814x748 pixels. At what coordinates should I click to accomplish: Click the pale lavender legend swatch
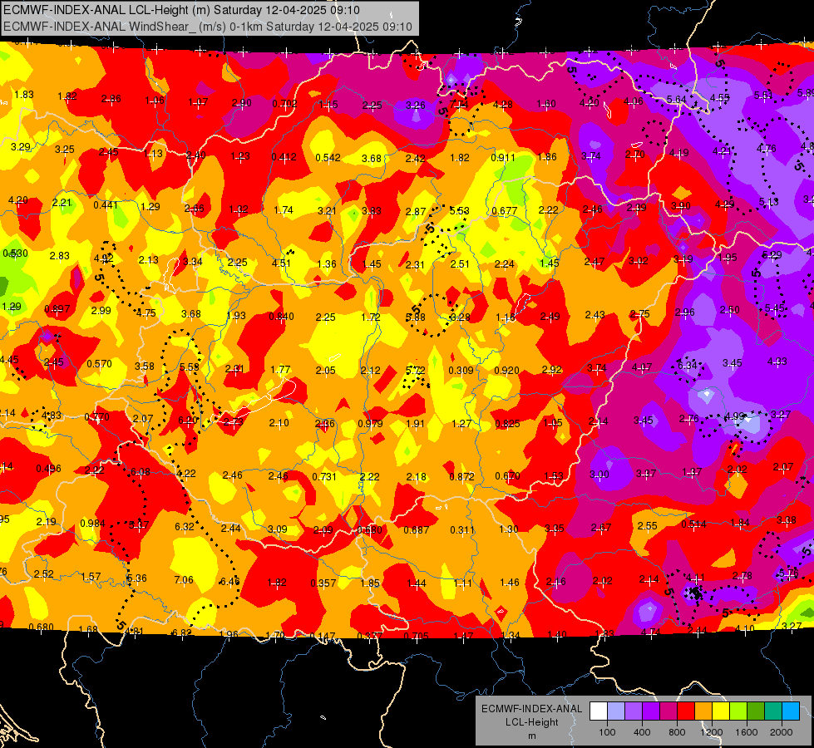click(616, 711)
